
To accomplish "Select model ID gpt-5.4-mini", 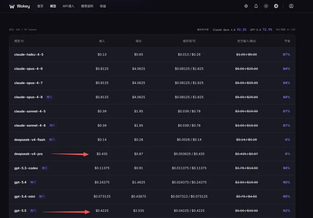I will click(x=24, y=196).
